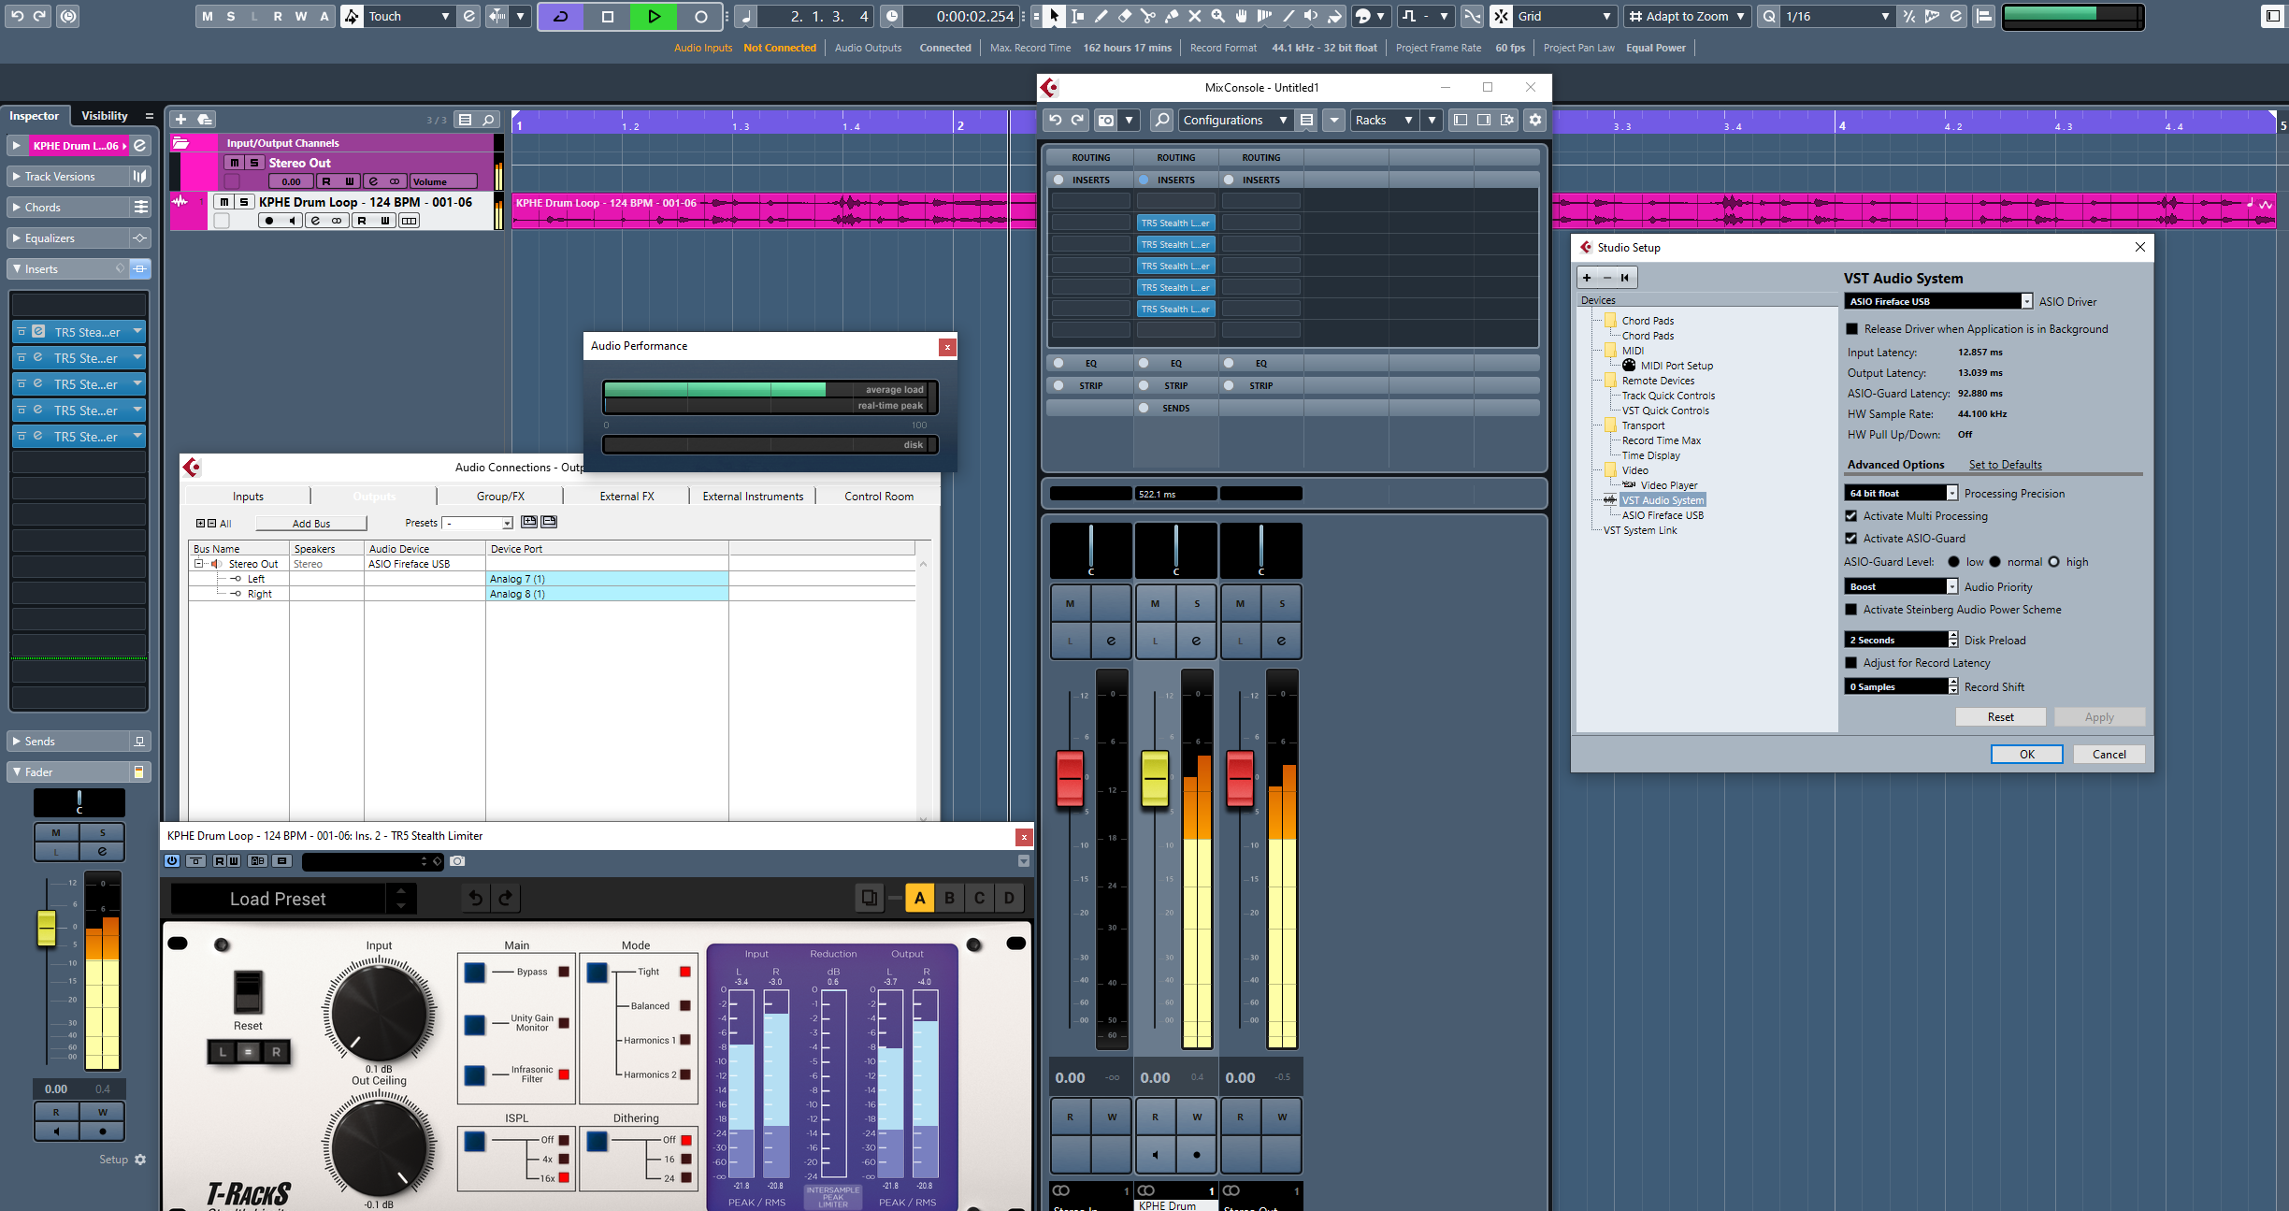The height and width of the screenshot is (1211, 2289).
Task: Click the T-RackS plugin redo arrow
Action: tap(506, 898)
